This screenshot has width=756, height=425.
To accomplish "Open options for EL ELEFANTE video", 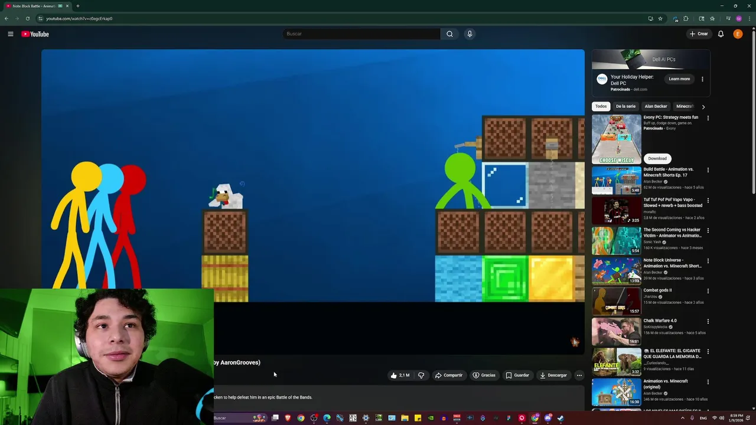I will click(x=708, y=351).
